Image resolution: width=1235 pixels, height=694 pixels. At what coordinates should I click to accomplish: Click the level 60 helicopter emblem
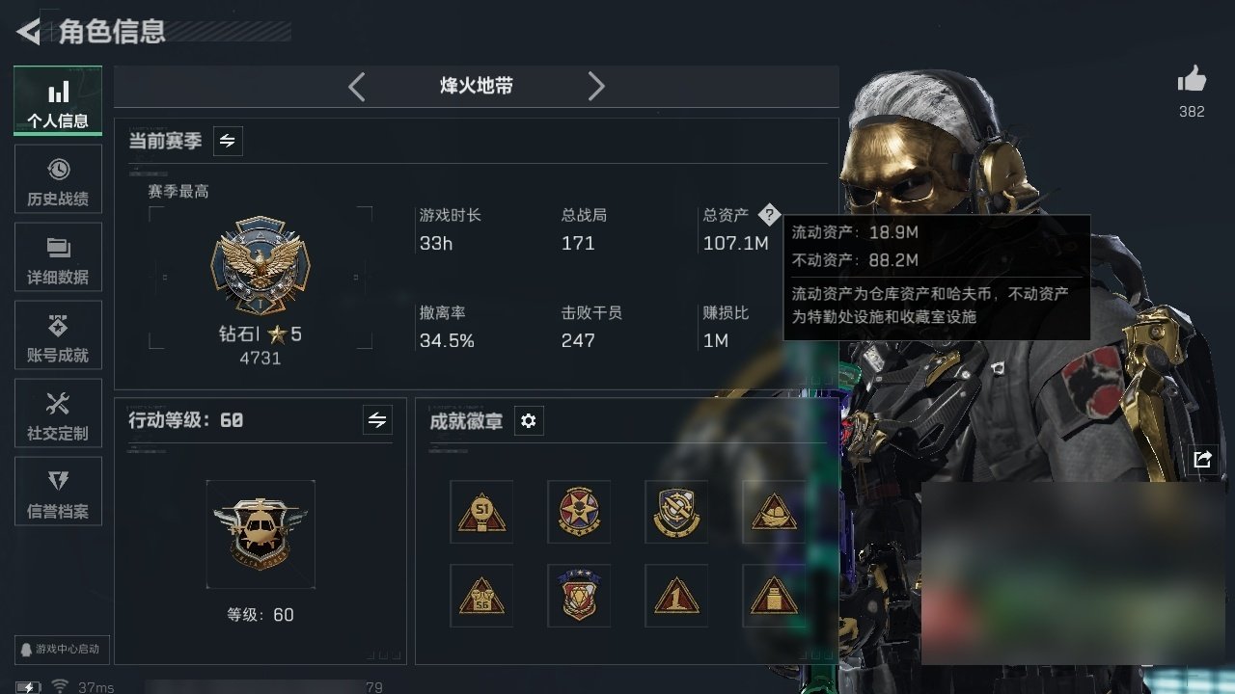pos(261,534)
